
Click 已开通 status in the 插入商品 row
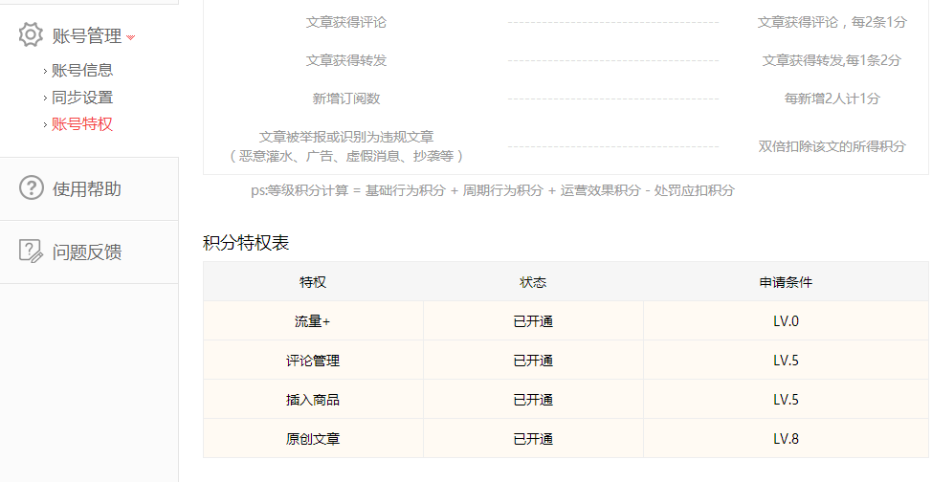533,400
